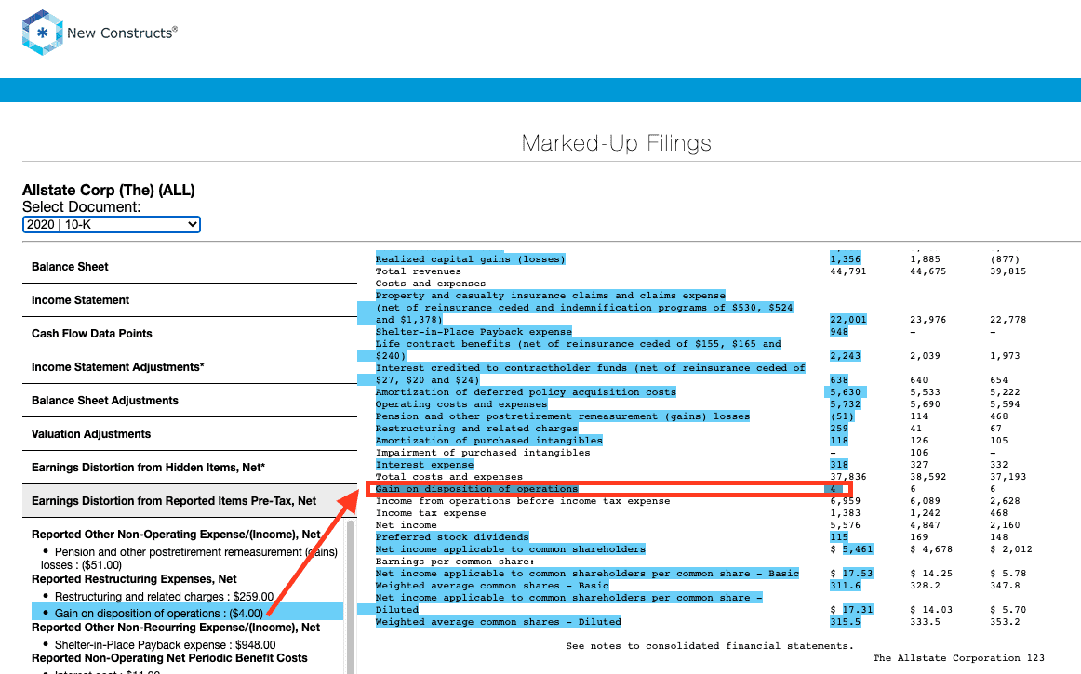Click the left panel vertical scrollbar
This screenshot has height=674, width=1081.
350,597
